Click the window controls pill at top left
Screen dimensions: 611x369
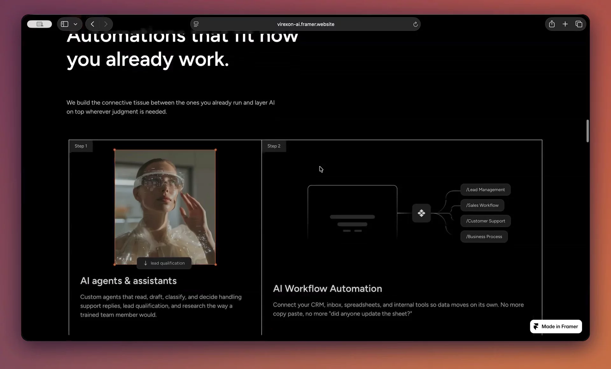point(39,24)
